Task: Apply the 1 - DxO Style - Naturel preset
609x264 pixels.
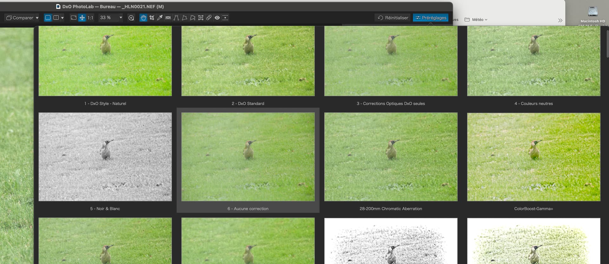Action: point(105,61)
